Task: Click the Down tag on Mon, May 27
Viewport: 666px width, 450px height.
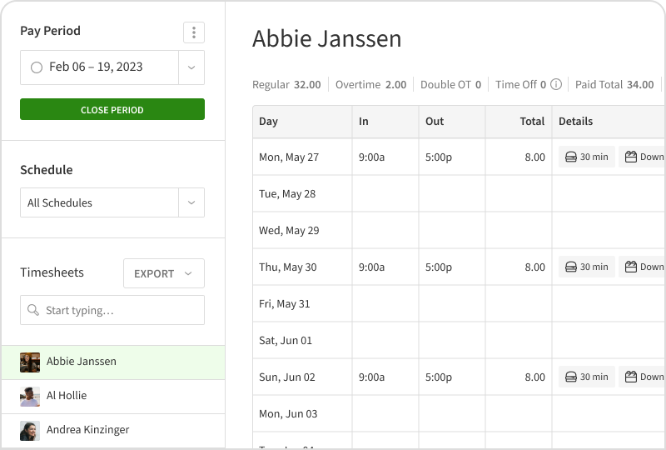Action: tap(642, 157)
